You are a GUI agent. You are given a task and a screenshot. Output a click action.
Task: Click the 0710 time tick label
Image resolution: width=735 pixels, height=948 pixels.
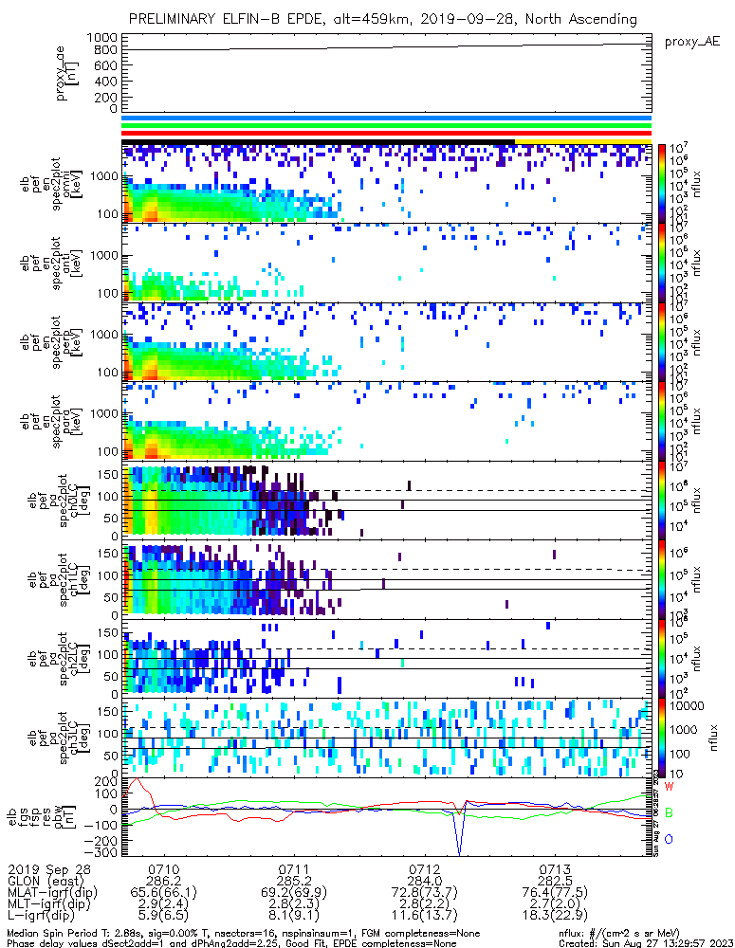164,869
